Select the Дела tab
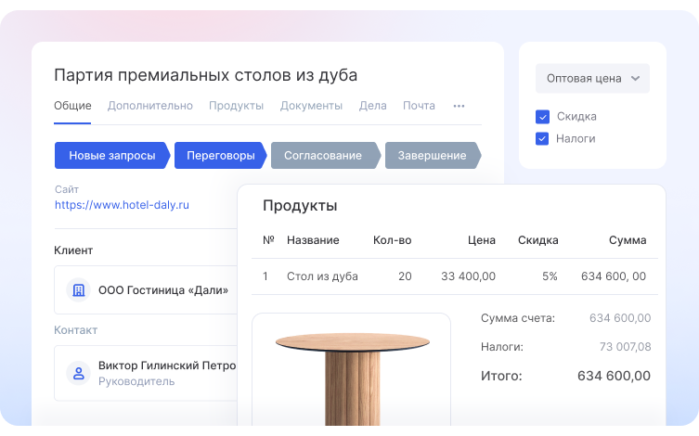 point(372,106)
